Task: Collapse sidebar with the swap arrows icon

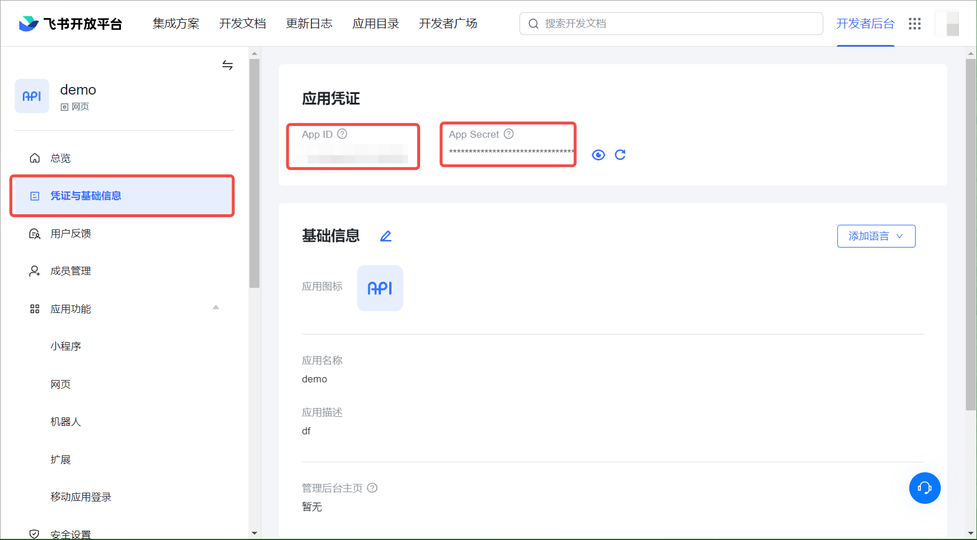Action: pos(227,65)
